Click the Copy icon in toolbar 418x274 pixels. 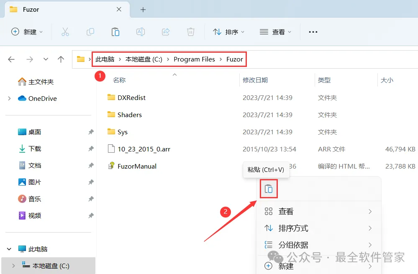(90, 32)
